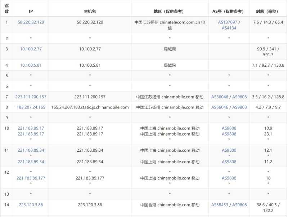The image size is (288, 217).
Task: Open AS9808 link on hop 7
Action: [x=240, y=97]
